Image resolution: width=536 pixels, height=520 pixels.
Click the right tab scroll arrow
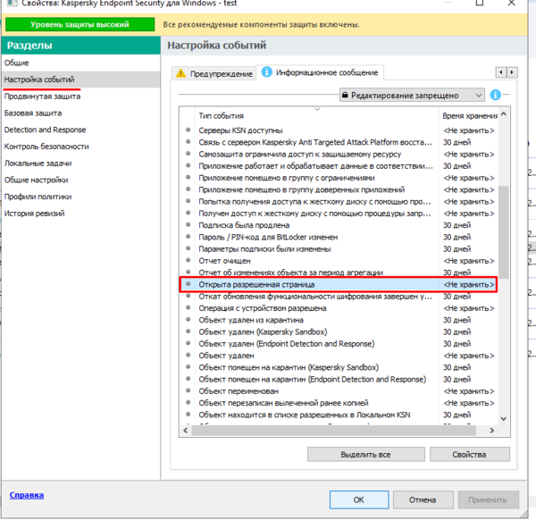512,72
